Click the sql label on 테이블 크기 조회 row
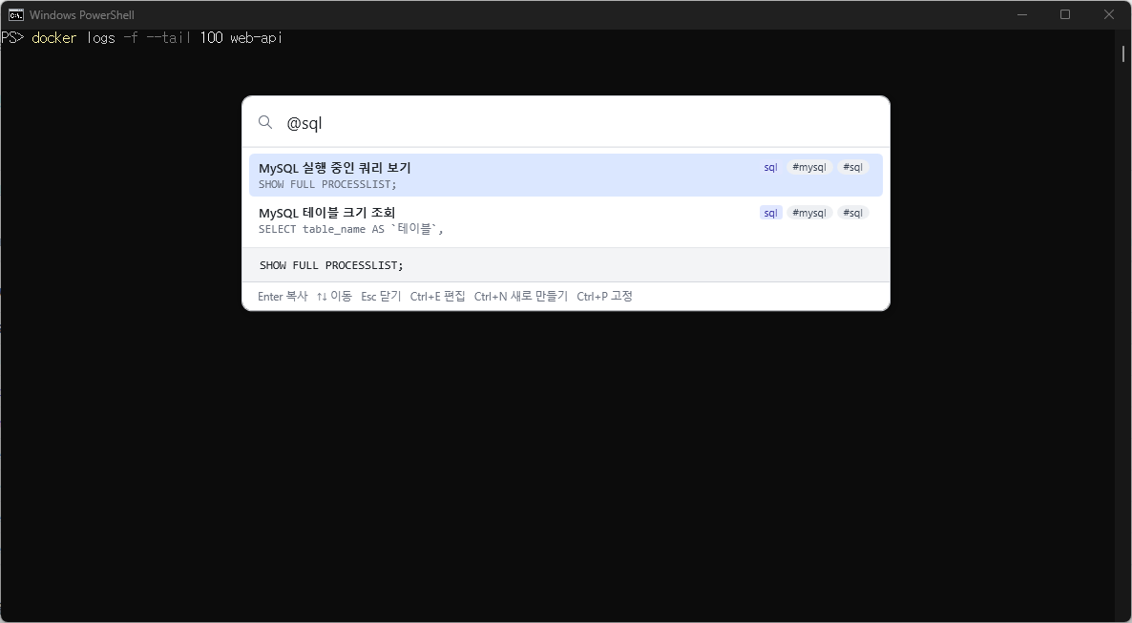Image resolution: width=1132 pixels, height=623 pixels. coord(770,213)
